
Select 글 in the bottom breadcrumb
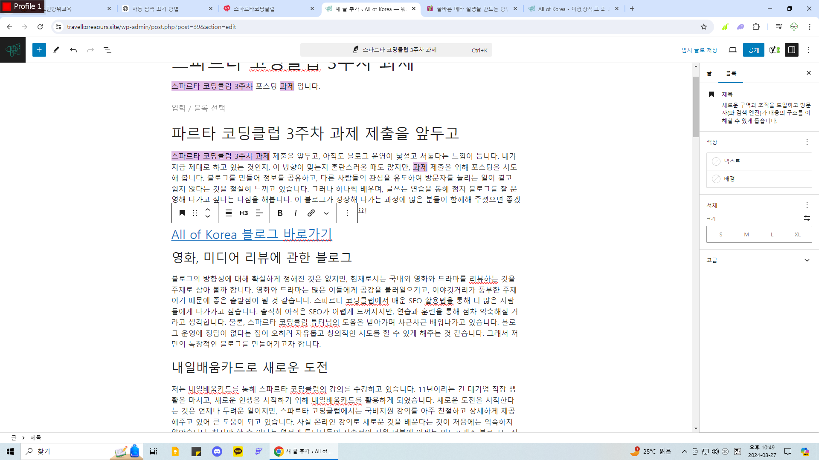tap(14, 438)
